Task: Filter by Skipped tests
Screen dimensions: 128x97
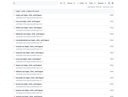Action: pos(102,3)
